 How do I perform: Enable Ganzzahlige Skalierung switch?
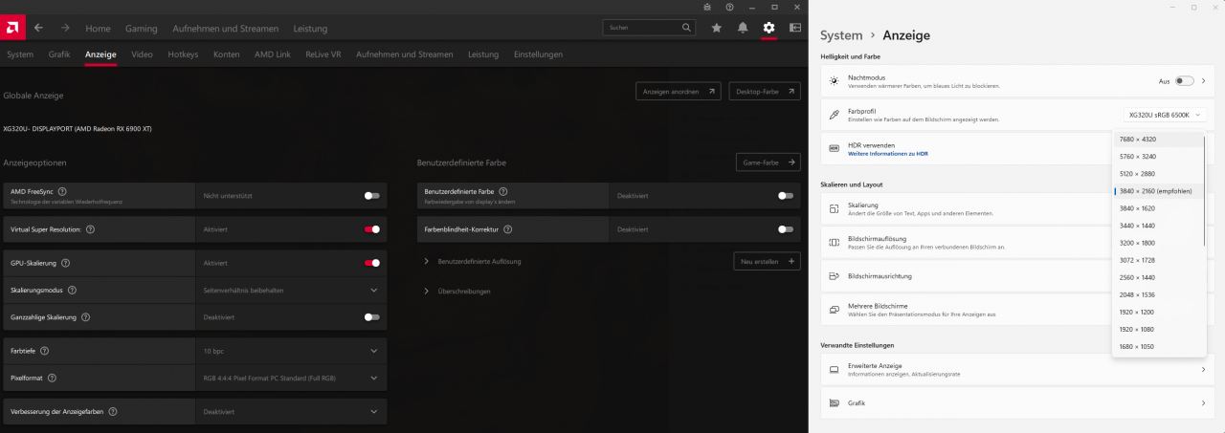371,316
